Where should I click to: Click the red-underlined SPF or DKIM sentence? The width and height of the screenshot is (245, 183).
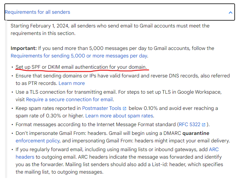click(x=81, y=67)
